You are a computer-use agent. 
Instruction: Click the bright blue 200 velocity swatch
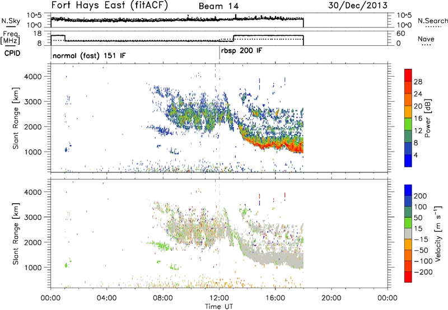(408, 190)
